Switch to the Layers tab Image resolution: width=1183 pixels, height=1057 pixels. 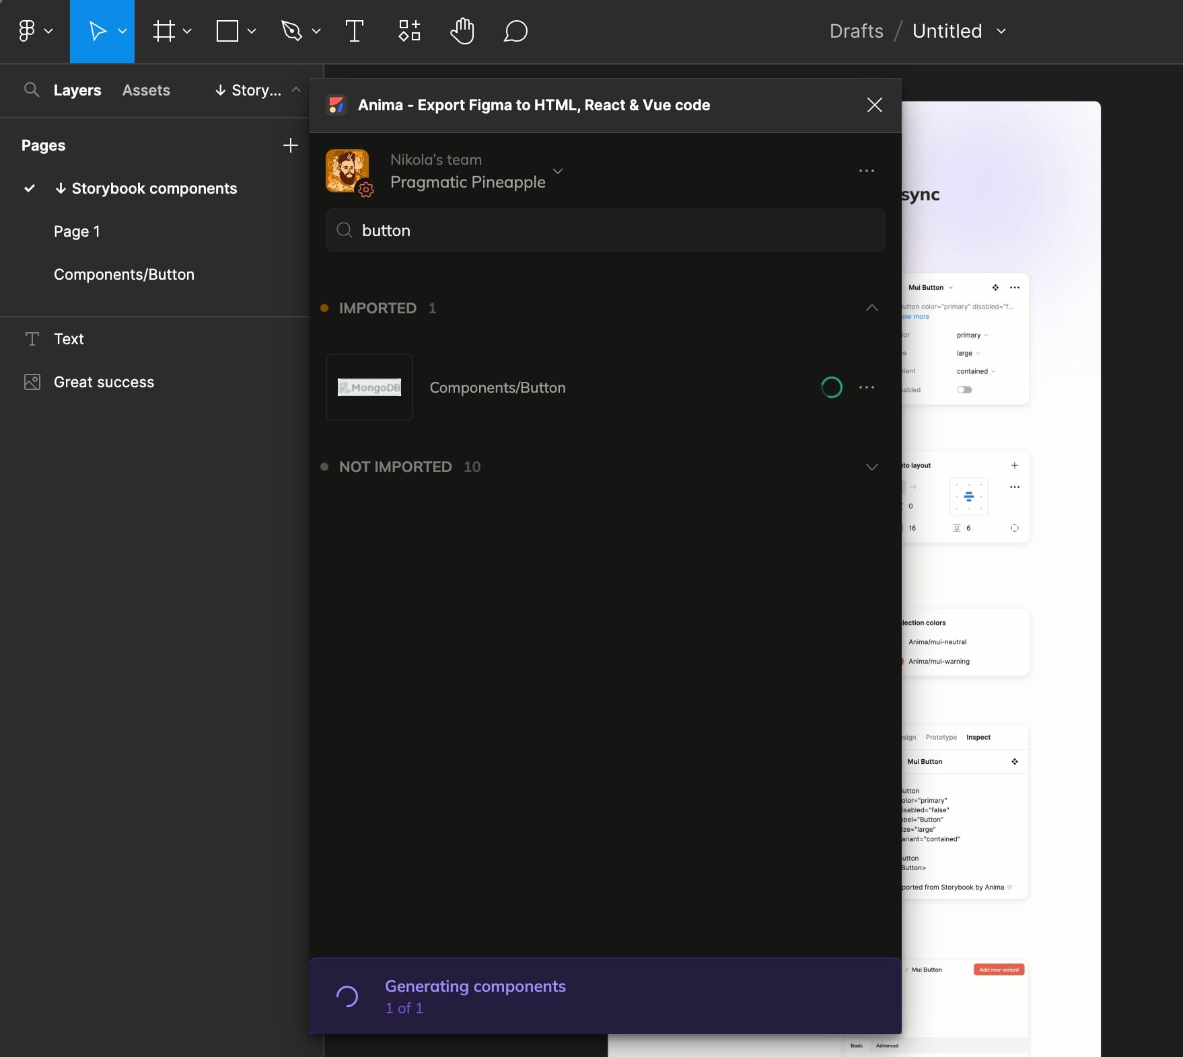point(77,90)
